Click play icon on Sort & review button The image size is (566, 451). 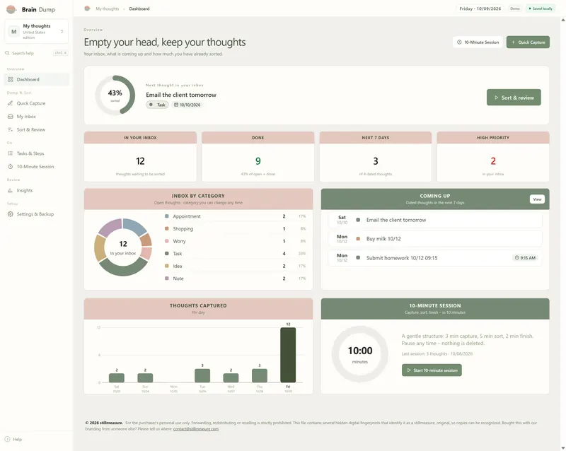(x=497, y=98)
